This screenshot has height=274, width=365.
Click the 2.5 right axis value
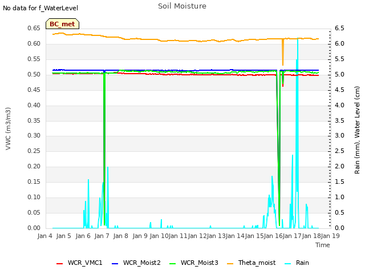pyautogui.click(x=339, y=151)
